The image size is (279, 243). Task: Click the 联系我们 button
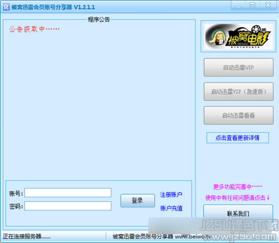coord(238,213)
